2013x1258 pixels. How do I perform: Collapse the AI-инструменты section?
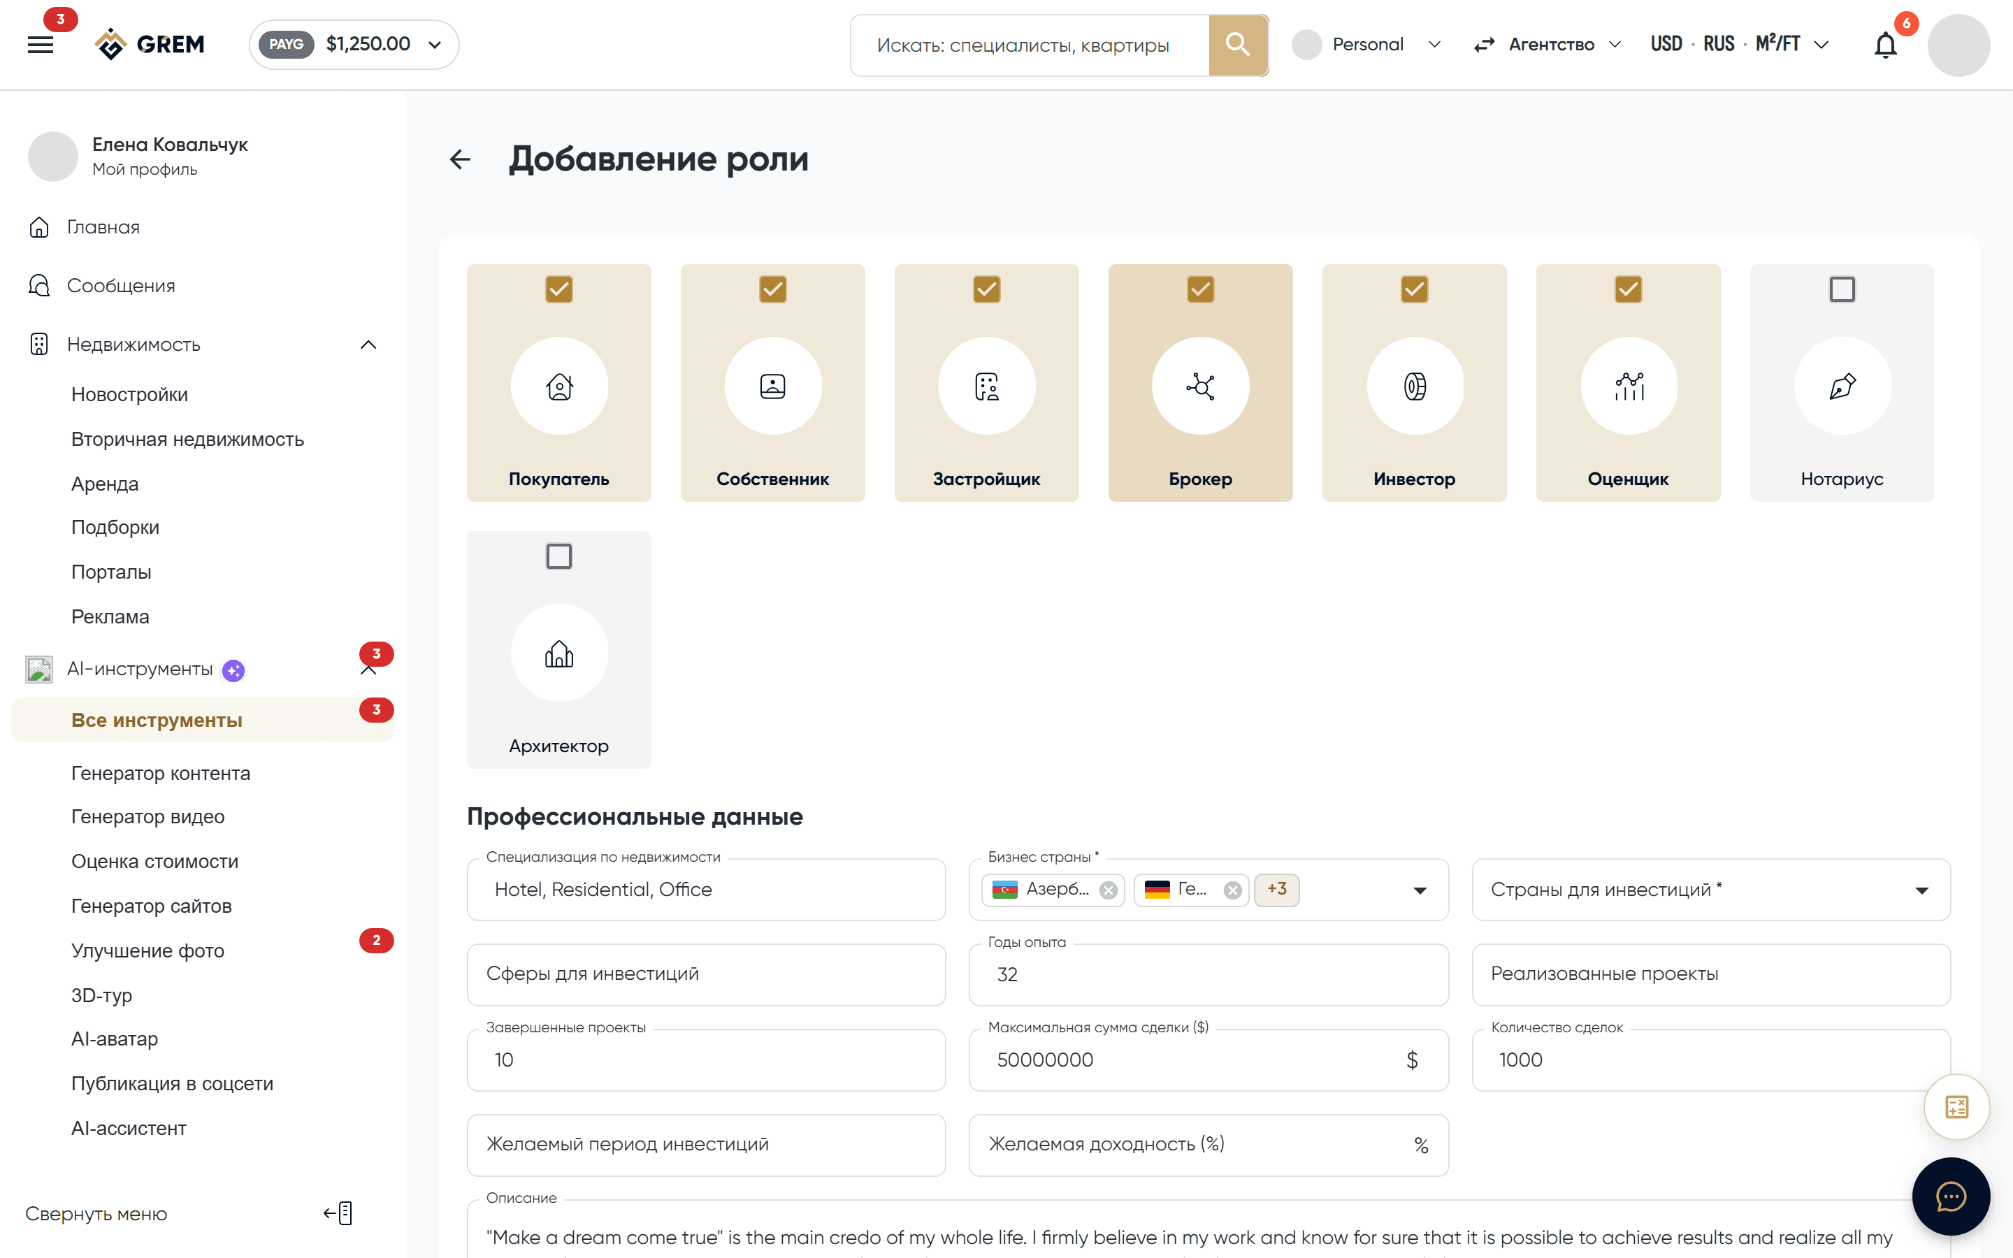tap(368, 671)
